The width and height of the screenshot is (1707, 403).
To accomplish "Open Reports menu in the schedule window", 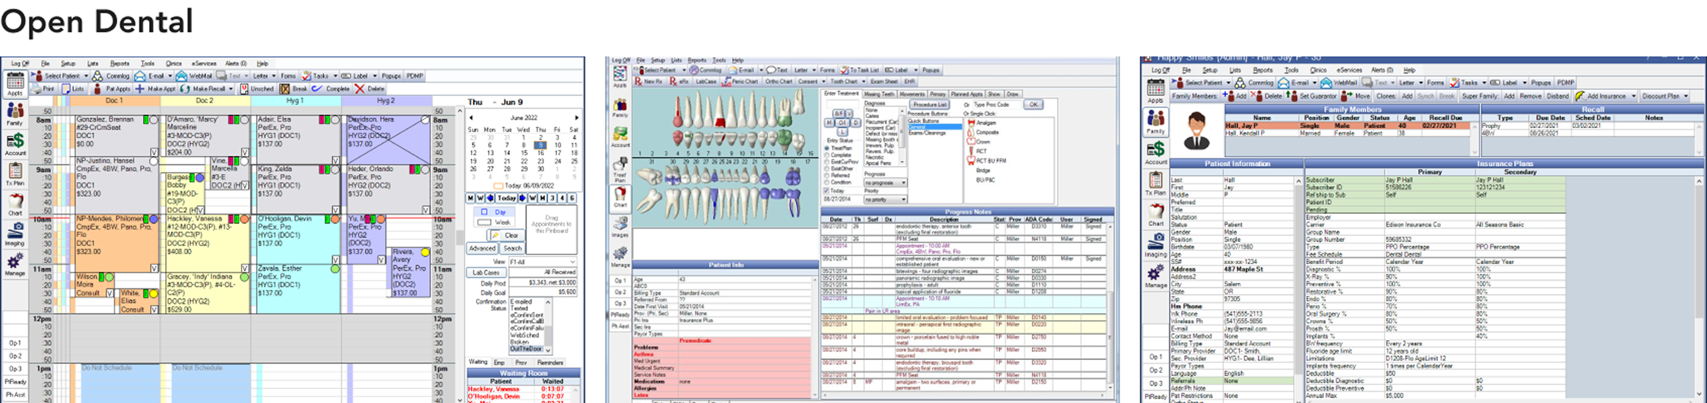I will 120,63.
